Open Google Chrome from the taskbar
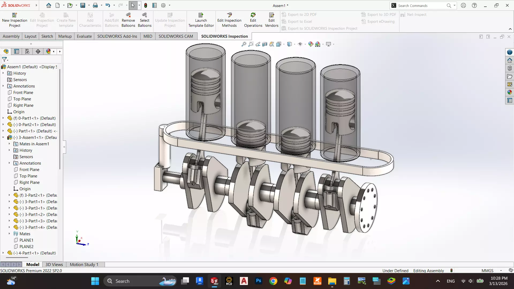 click(x=273, y=281)
